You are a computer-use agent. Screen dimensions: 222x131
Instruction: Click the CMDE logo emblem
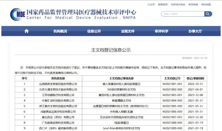click(17, 14)
